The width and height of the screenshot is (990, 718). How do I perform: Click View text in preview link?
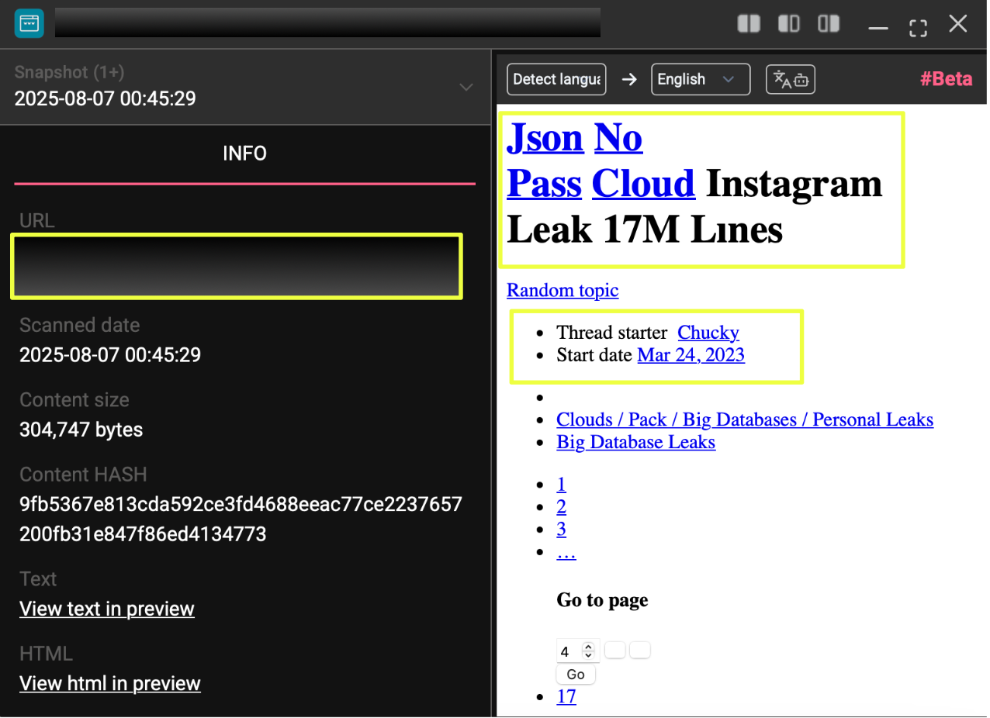(106, 609)
